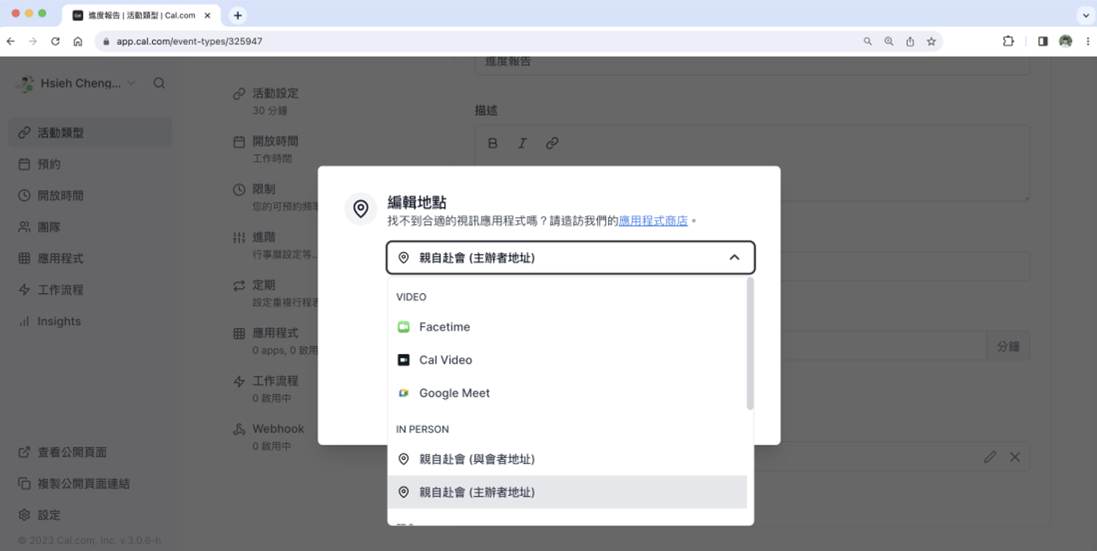Screen dimensions: 1097x551
Task: Apply bold formatting in the 描述 editor
Action: tap(493, 143)
